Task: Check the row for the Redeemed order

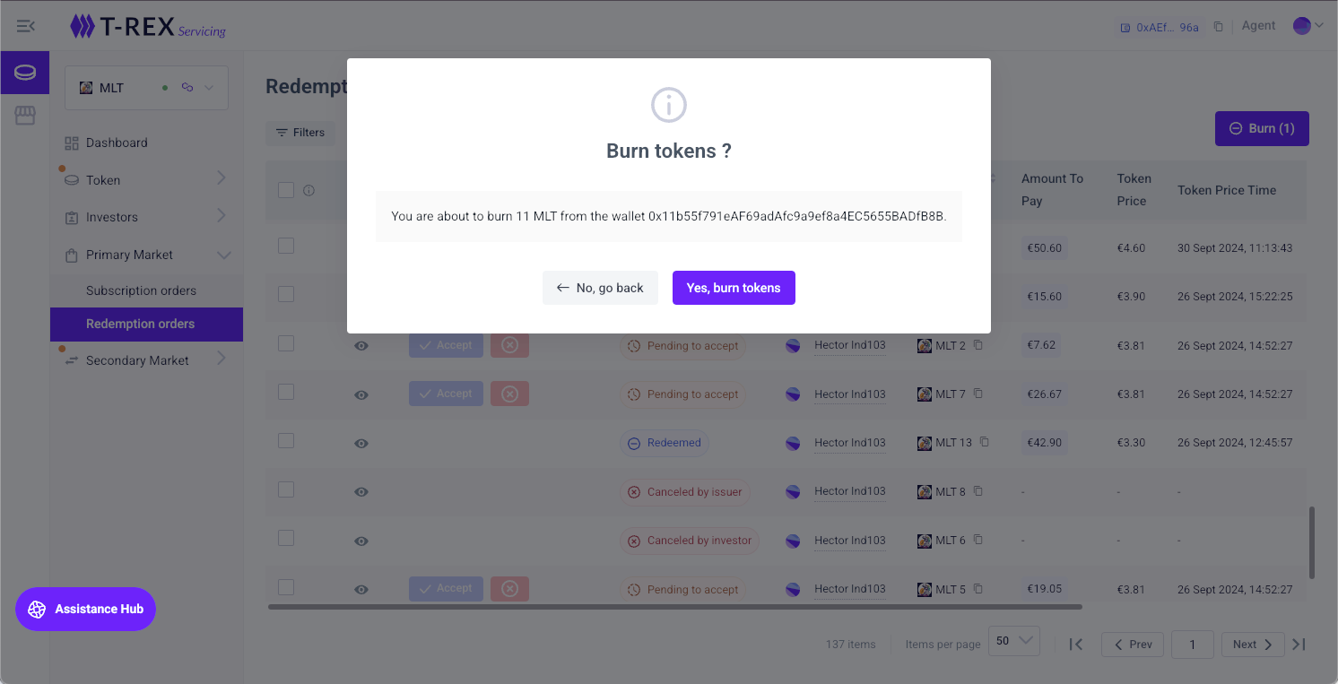Action: [x=286, y=440]
